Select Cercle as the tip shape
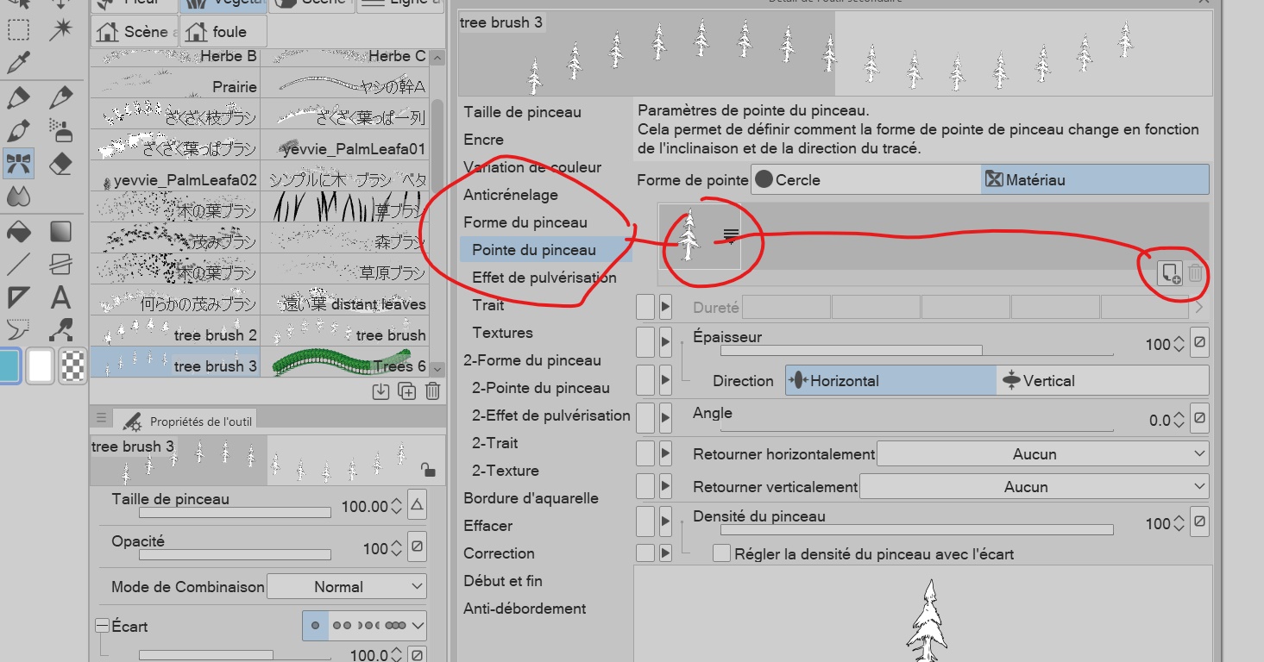The image size is (1264, 662). [x=865, y=180]
